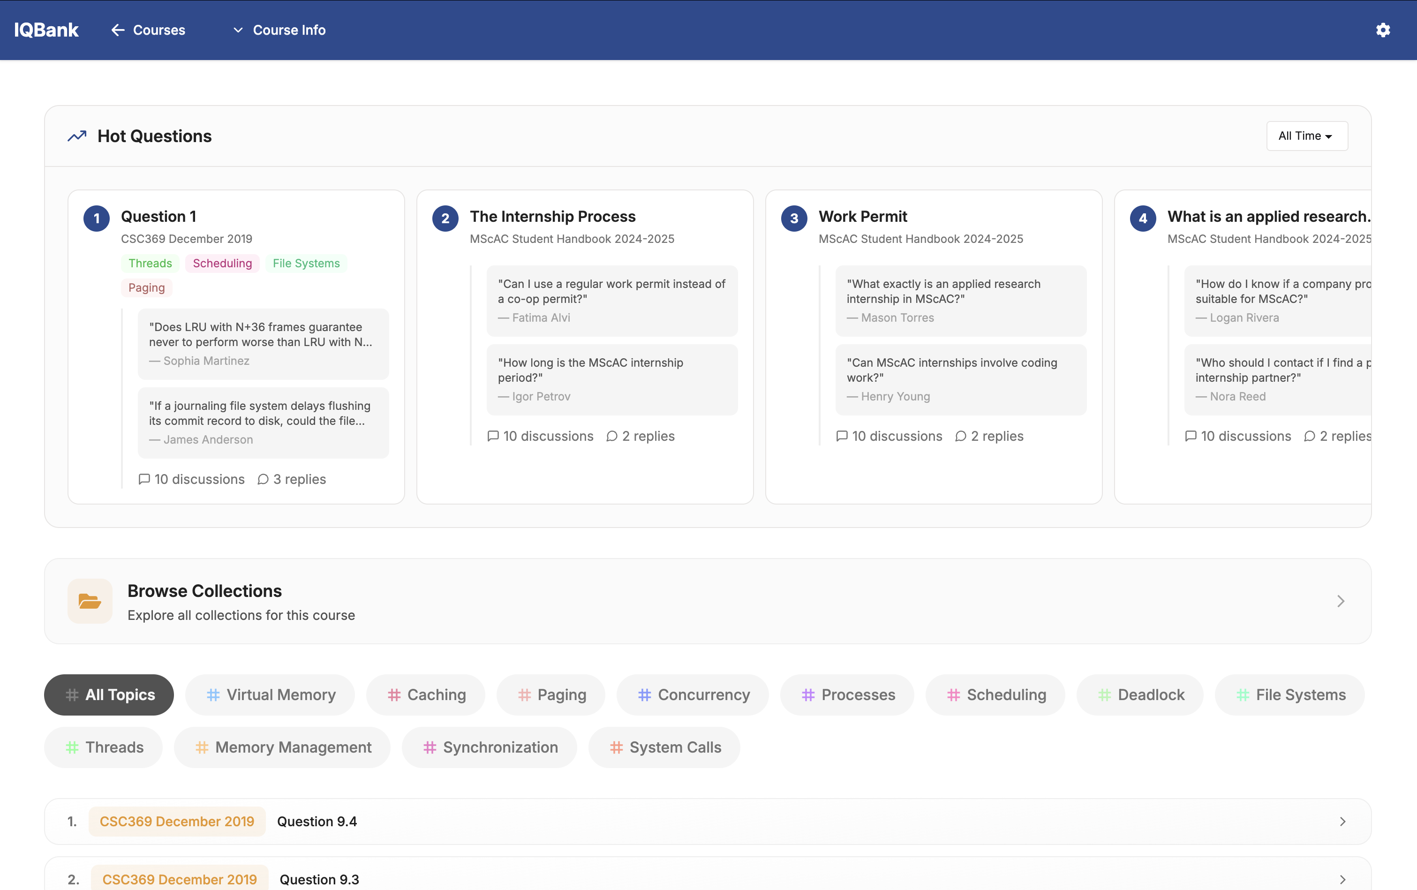
Task: Expand Browse Collections using right chevron
Action: pos(1341,601)
